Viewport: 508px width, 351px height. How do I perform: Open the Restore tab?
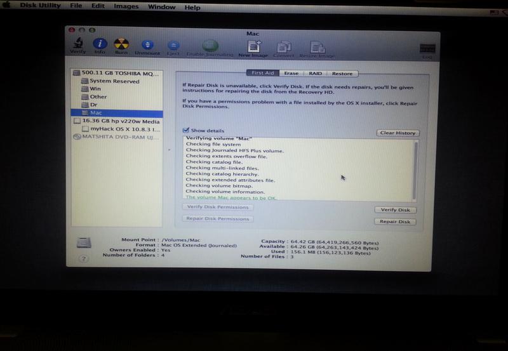click(x=342, y=74)
